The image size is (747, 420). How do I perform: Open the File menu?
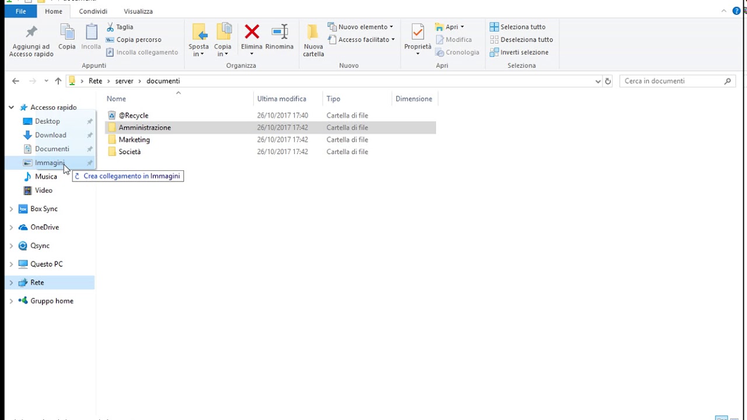[20, 11]
